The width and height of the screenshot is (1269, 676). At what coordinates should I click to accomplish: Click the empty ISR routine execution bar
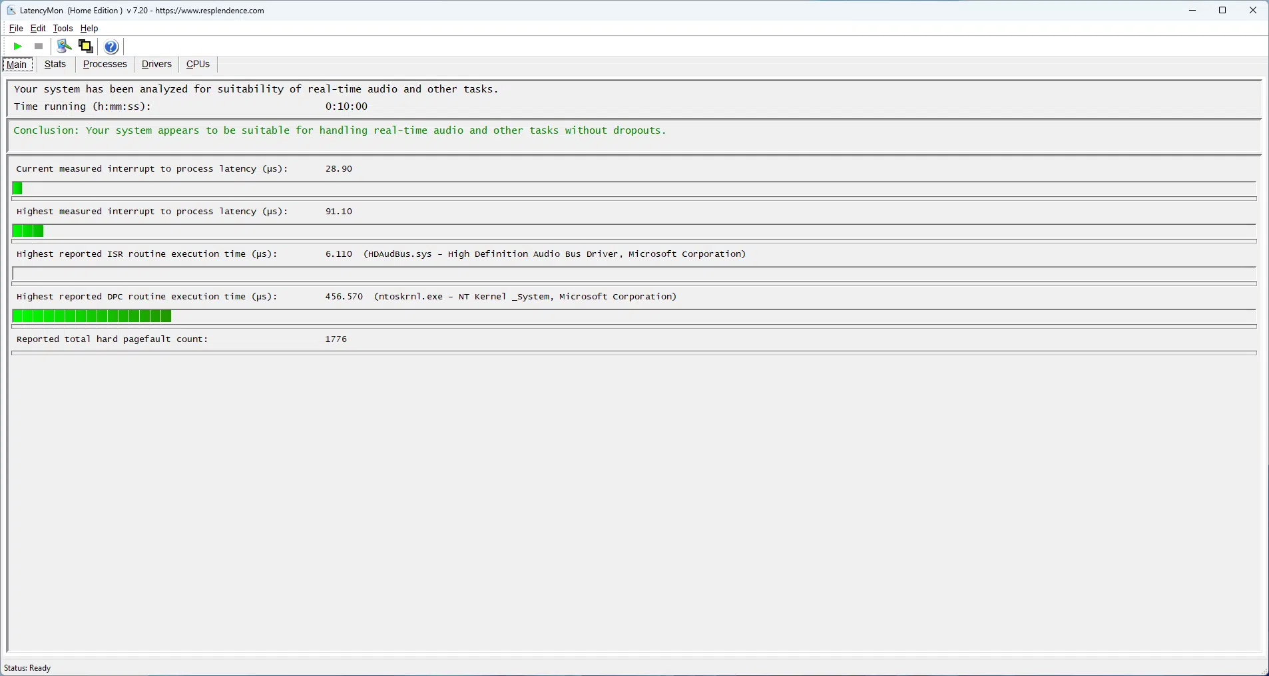tap(634, 274)
